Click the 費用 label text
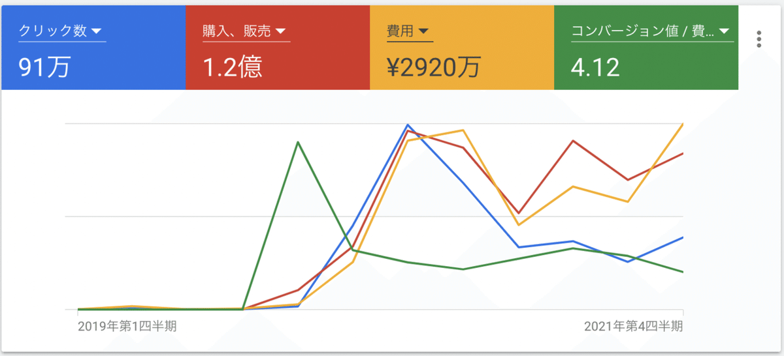 (x=400, y=31)
